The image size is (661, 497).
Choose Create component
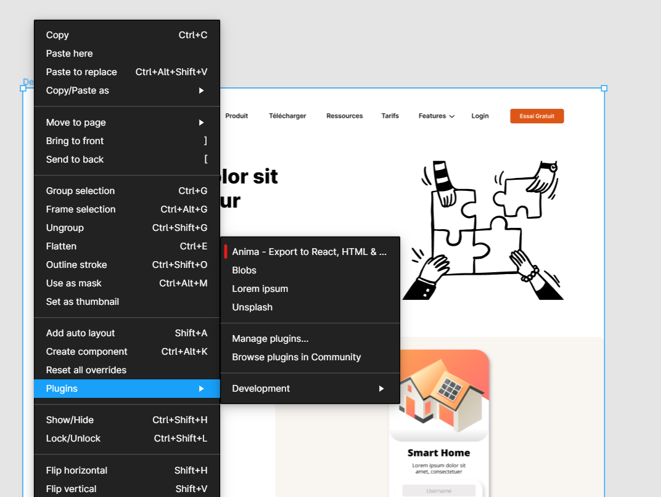(127, 352)
